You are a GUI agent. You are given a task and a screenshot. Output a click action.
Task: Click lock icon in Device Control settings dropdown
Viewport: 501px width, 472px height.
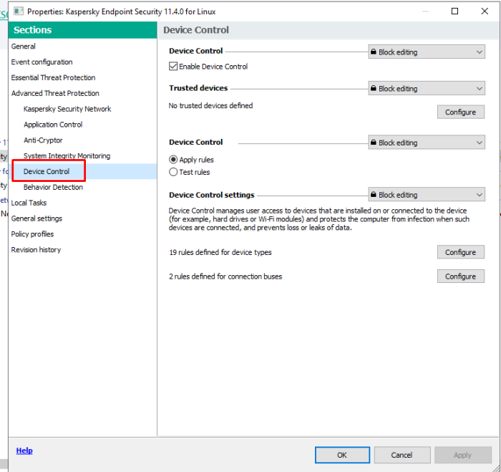pyautogui.click(x=373, y=194)
